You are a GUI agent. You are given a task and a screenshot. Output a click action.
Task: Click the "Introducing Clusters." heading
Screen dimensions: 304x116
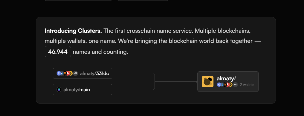coord(73,31)
